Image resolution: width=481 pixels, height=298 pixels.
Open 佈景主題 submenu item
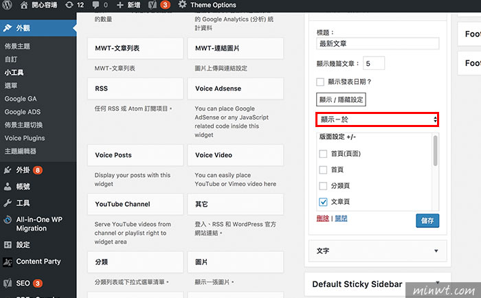click(x=17, y=46)
